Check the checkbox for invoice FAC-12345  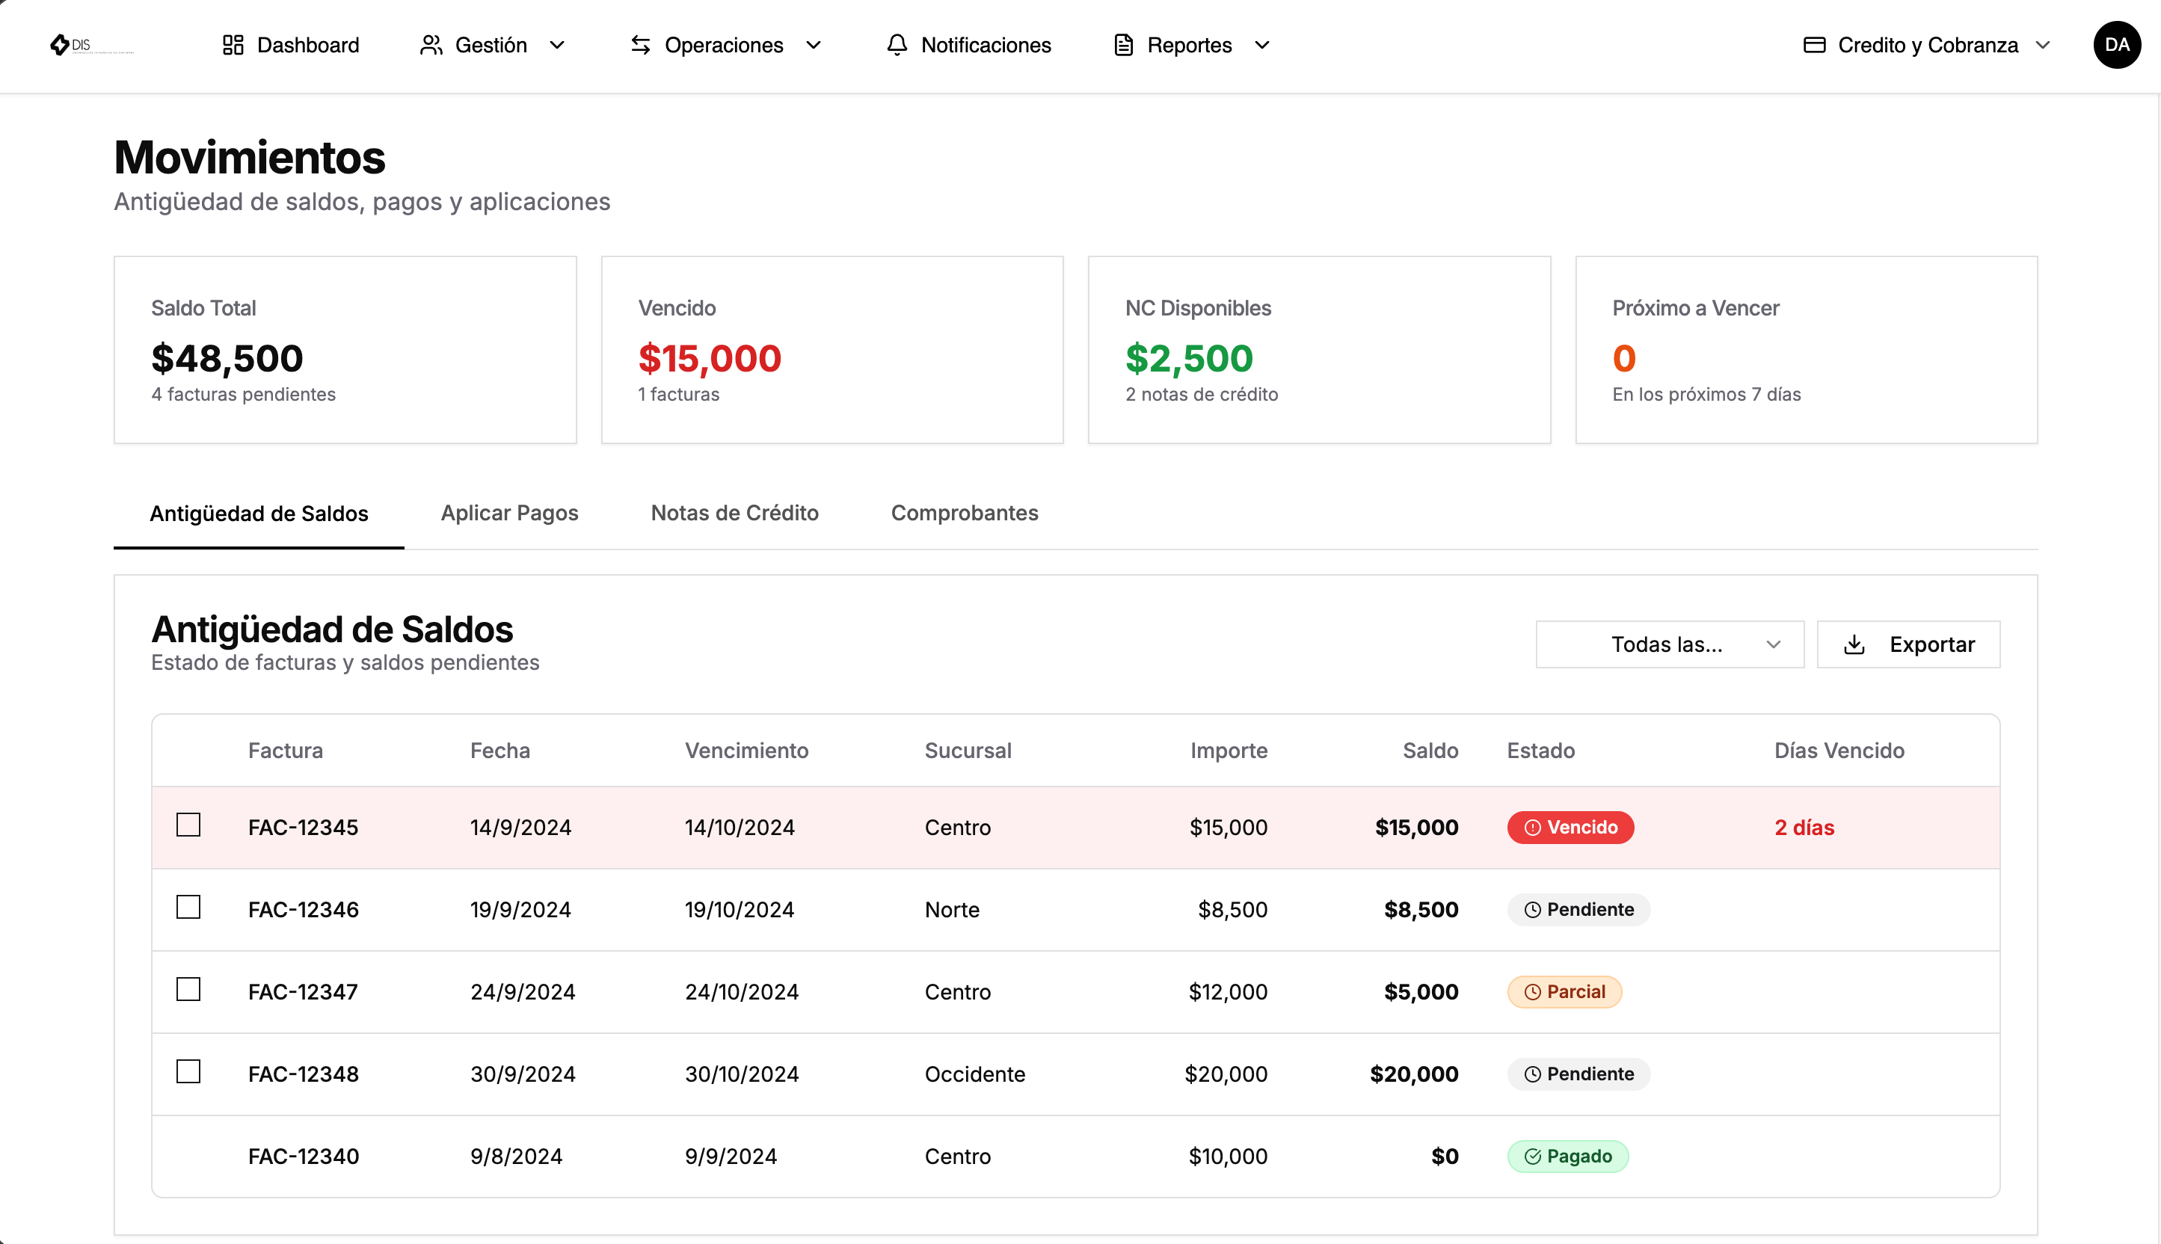pyautogui.click(x=188, y=825)
